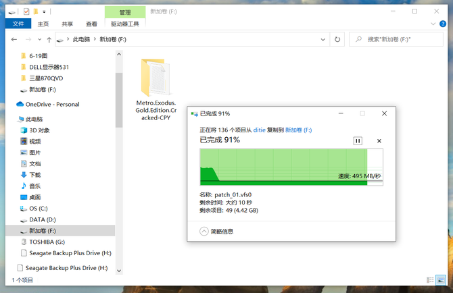The height and width of the screenshot is (293, 453).
Task: Switch to the 主页 ribbon tab
Action: 43,24
